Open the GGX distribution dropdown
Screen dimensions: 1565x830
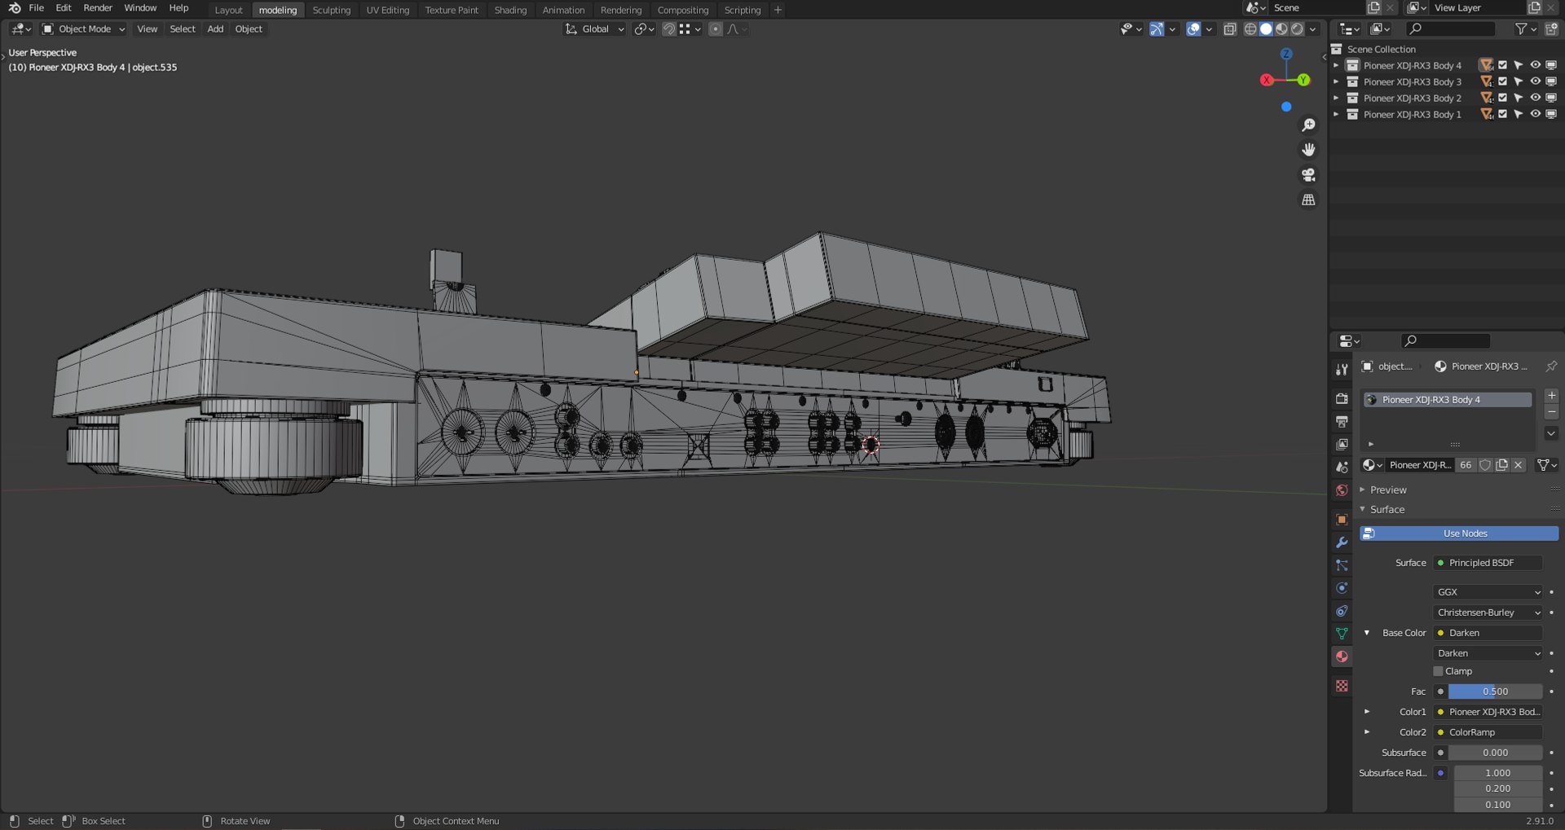click(x=1488, y=592)
